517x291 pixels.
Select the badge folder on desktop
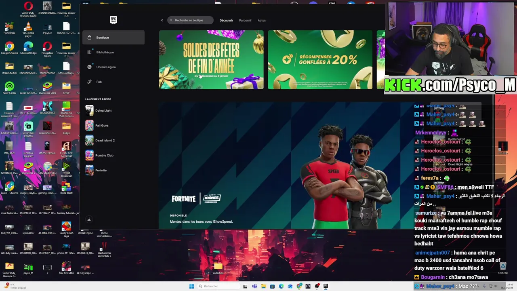66,128
